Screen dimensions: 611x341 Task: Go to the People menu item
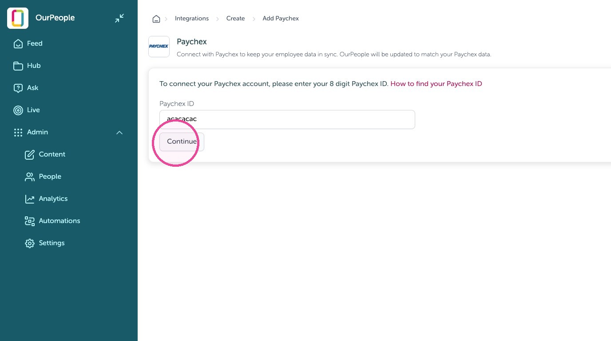pos(43,176)
